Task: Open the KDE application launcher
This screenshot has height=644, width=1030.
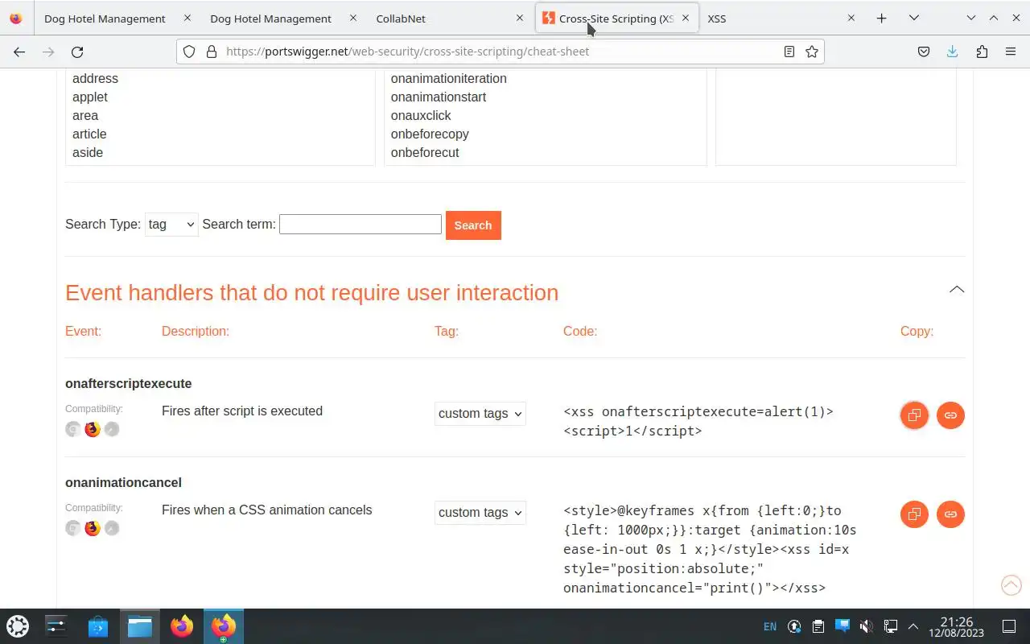Action: pyautogui.click(x=18, y=626)
